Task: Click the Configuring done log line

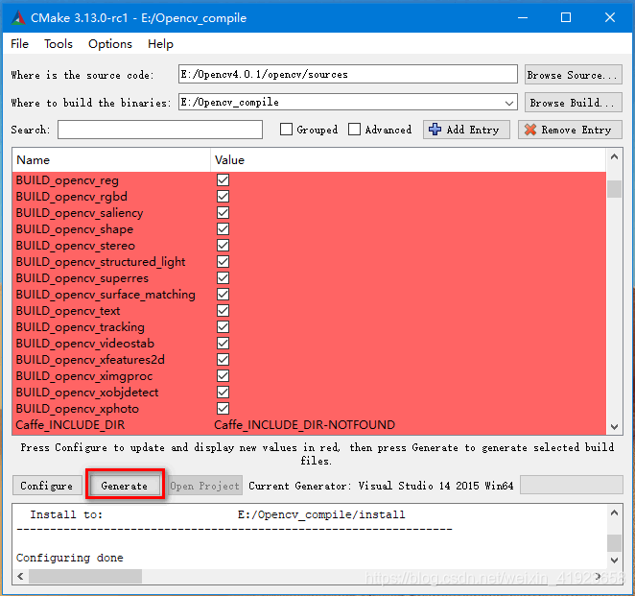Action: pos(70,558)
